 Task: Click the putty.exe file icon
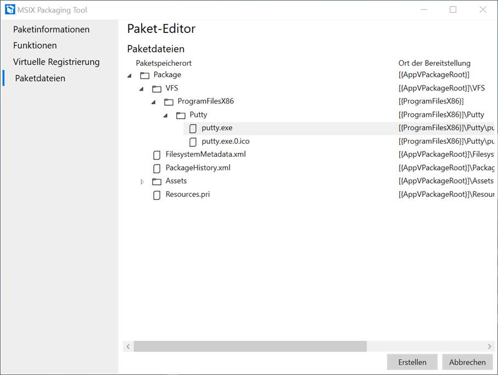pos(193,128)
